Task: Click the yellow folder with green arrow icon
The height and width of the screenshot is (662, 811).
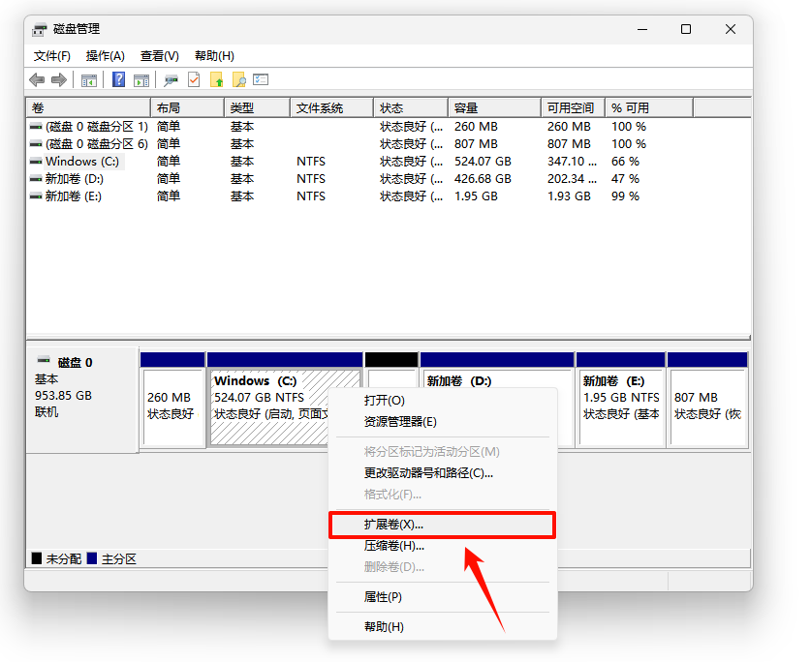Action: 216,80
